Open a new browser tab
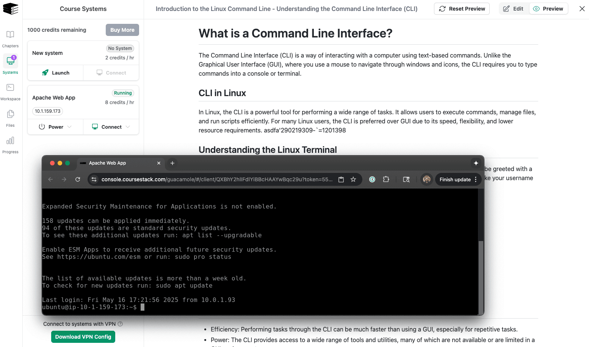Viewport: 589px width, 347px height. [x=172, y=163]
